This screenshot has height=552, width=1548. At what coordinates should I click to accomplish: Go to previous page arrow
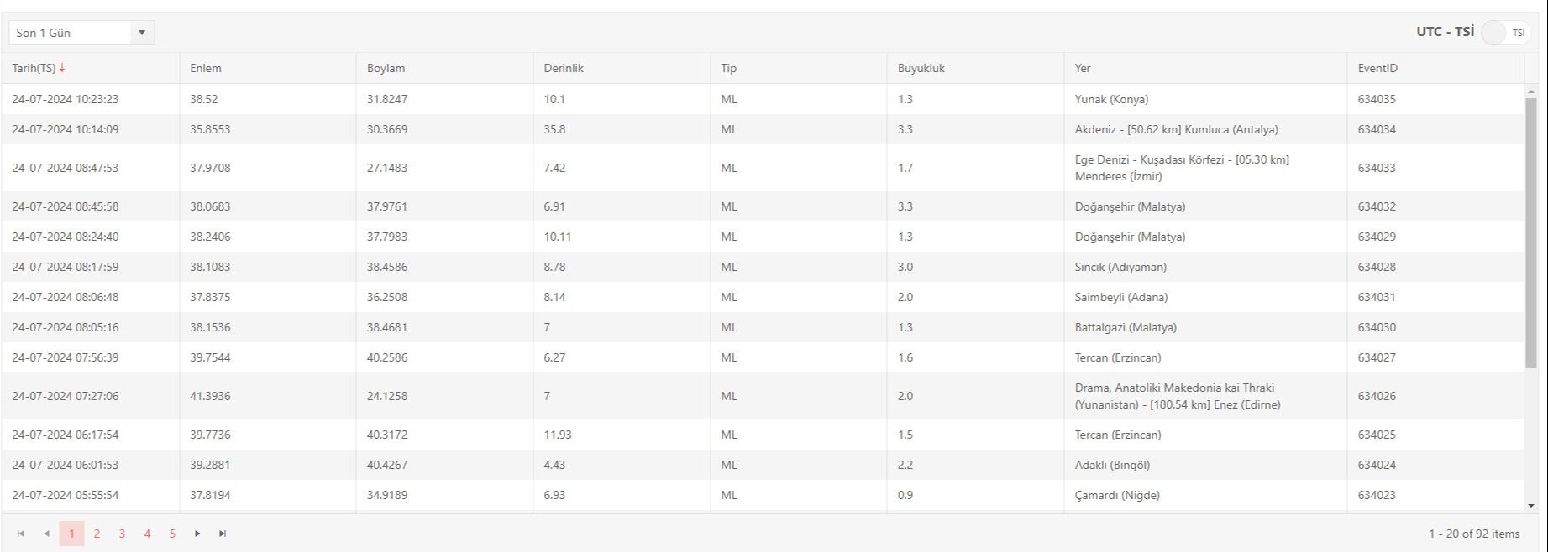[46, 534]
